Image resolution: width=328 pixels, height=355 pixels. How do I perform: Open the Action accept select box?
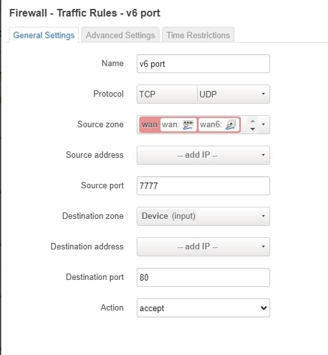(x=203, y=308)
